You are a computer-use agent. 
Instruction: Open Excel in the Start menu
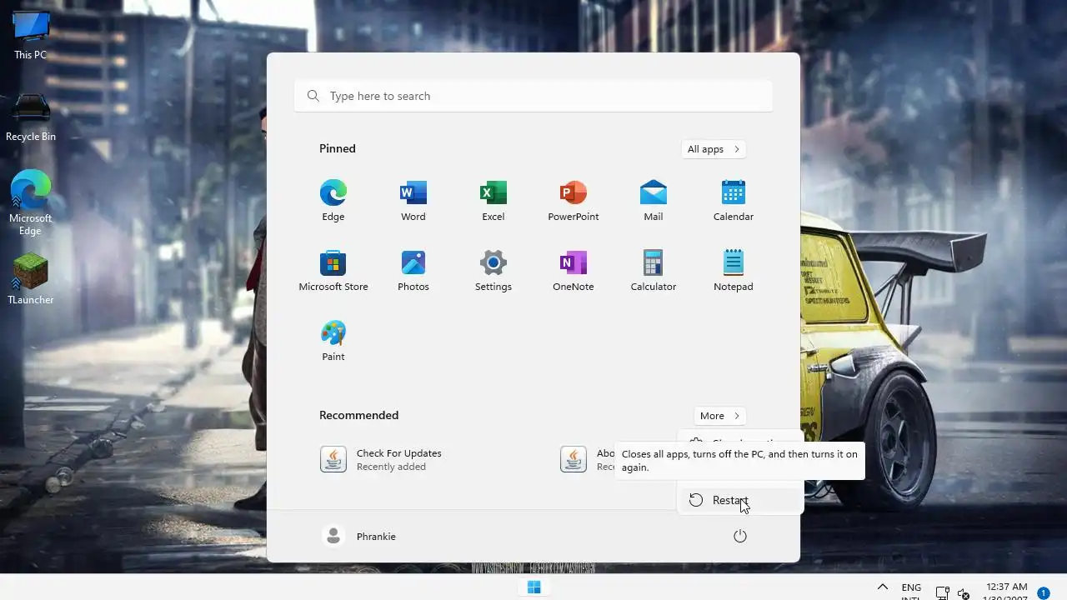coord(493,201)
